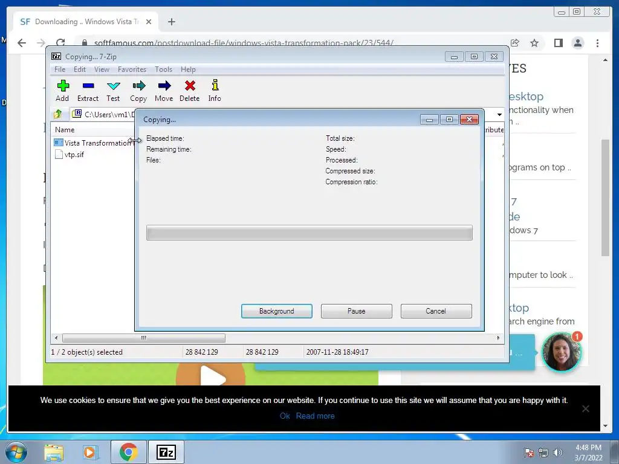Screen dimensions: 619x464
Task: Open the Chrome three-dot menu
Action: point(597,43)
